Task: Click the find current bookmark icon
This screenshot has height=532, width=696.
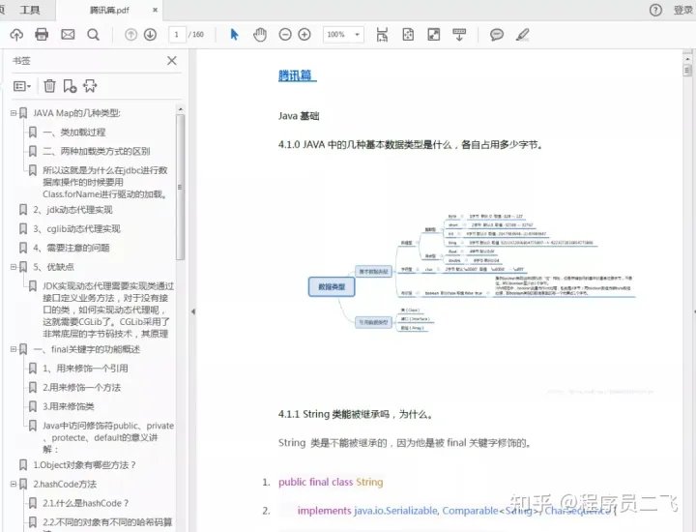Action: click(90, 86)
